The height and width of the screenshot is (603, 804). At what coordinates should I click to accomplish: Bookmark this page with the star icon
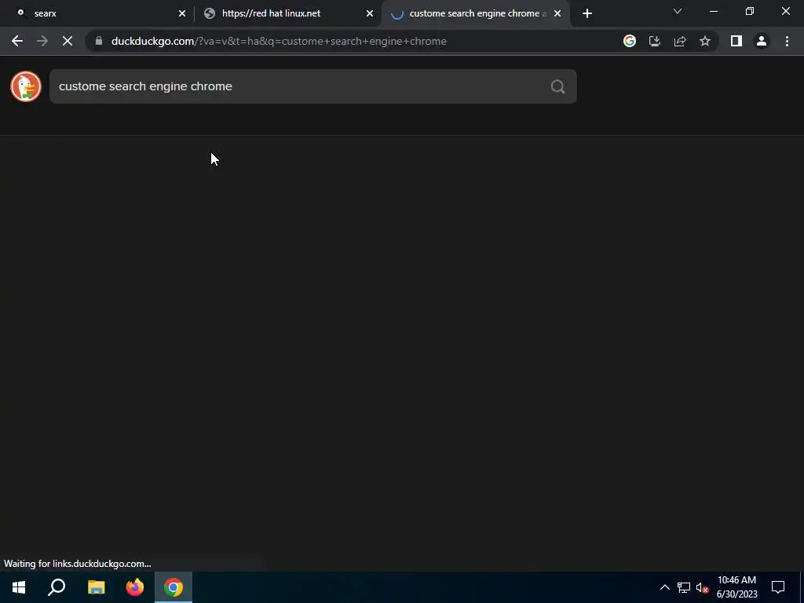pos(705,41)
